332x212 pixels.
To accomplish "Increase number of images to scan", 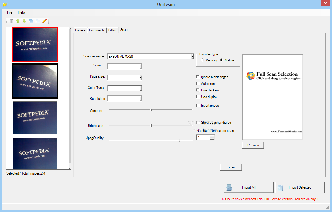I will [212, 136].
